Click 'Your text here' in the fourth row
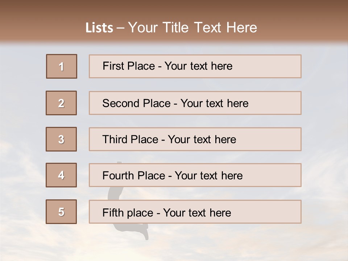 208,176
